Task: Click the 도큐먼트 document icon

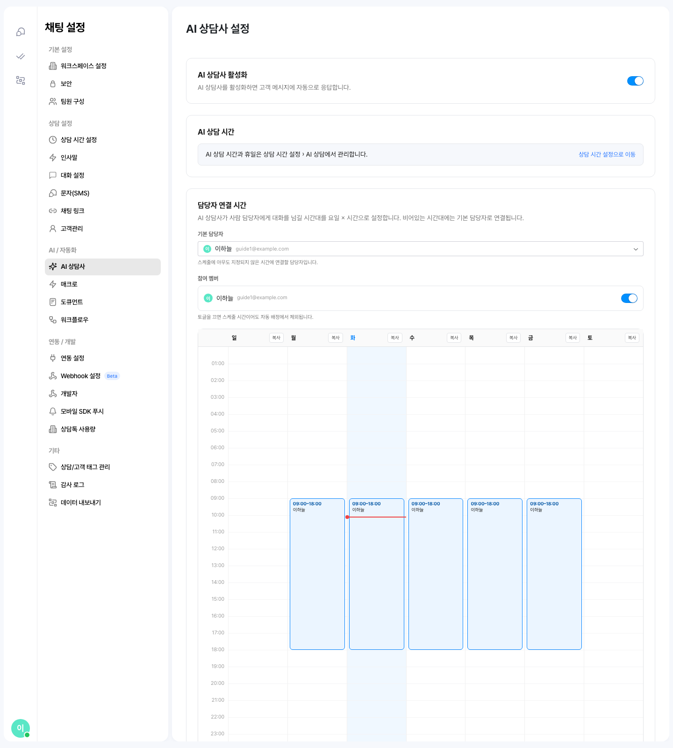Action: point(53,302)
